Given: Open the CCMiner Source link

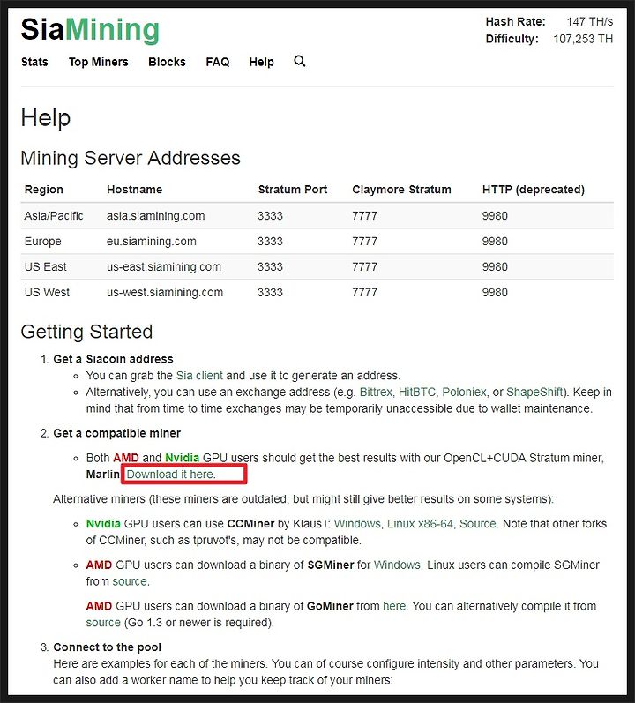Looking at the screenshot, I should (478, 524).
